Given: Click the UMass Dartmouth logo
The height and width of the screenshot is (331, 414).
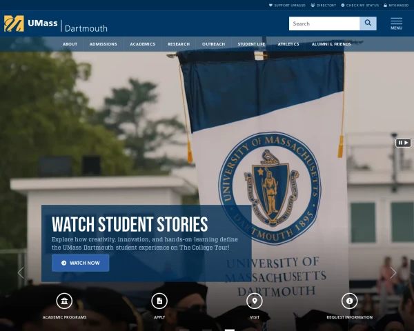Looking at the screenshot, I should [x=56, y=23].
